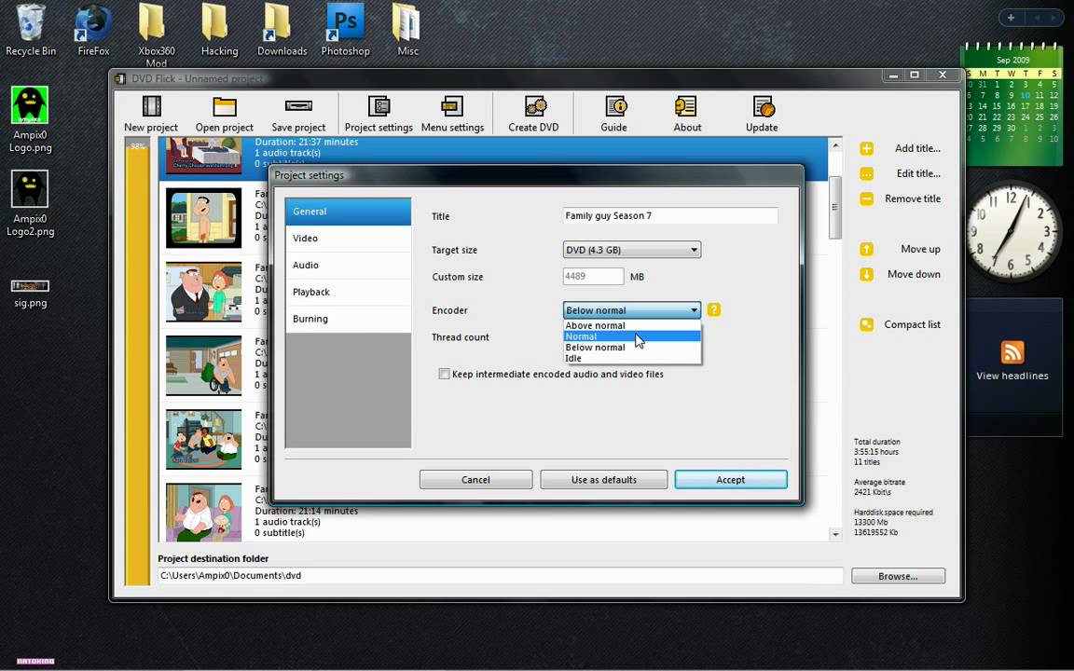
Task: Select the Ampix0 Logo2.png desktop file
Action: coord(30,203)
